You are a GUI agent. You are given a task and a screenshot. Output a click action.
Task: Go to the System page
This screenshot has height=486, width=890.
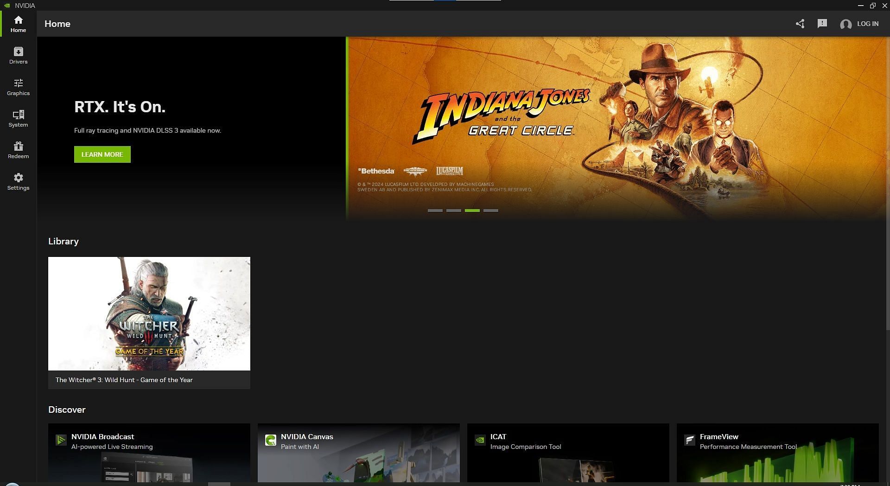coord(18,118)
